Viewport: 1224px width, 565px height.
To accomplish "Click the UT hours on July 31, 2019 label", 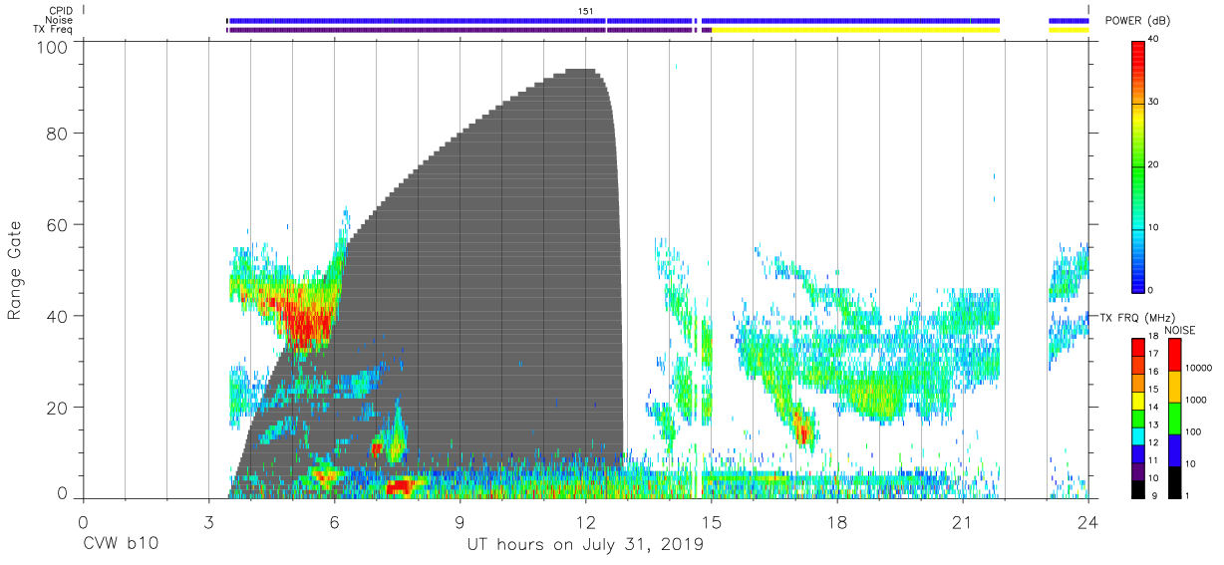I will click(585, 545).
